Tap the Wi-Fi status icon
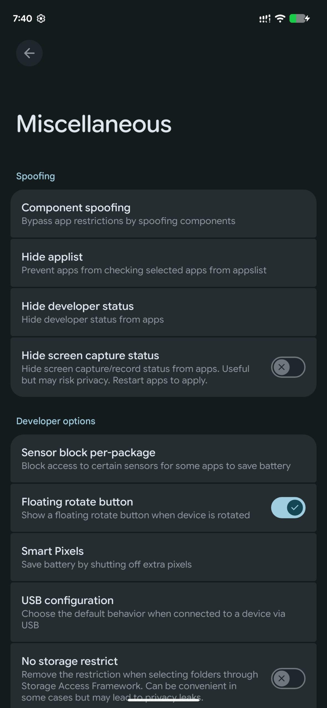 click(280, 19)
